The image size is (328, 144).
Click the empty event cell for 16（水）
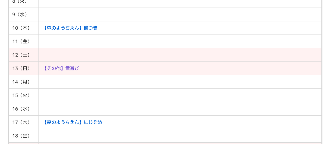[x=180, y=109]
